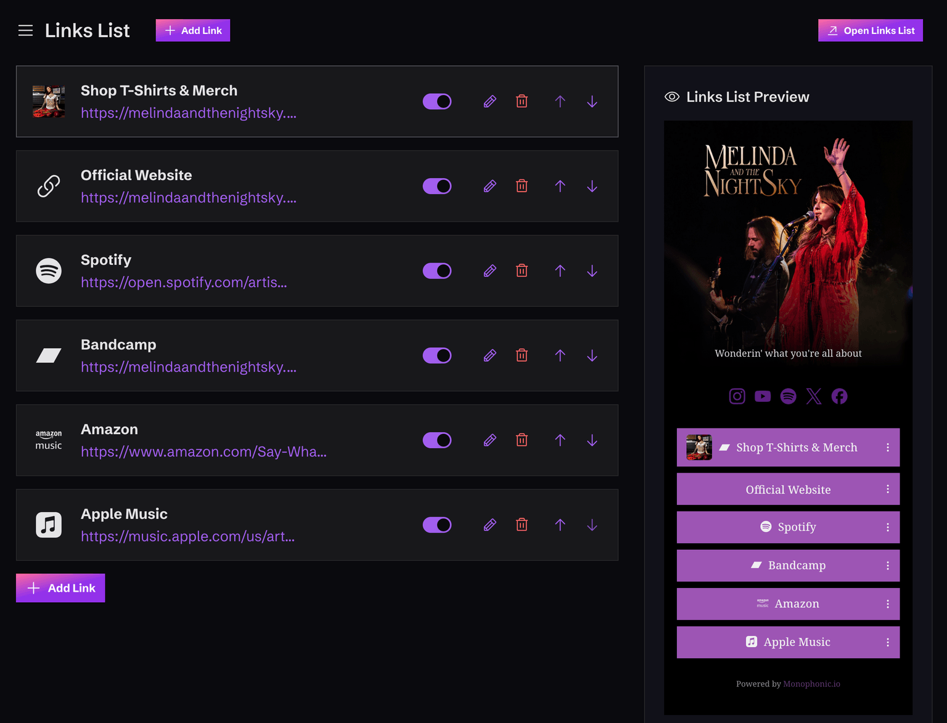The image size is (947, 723).
Task: Move the Bandcamp link down
Action: click(592, 356)
